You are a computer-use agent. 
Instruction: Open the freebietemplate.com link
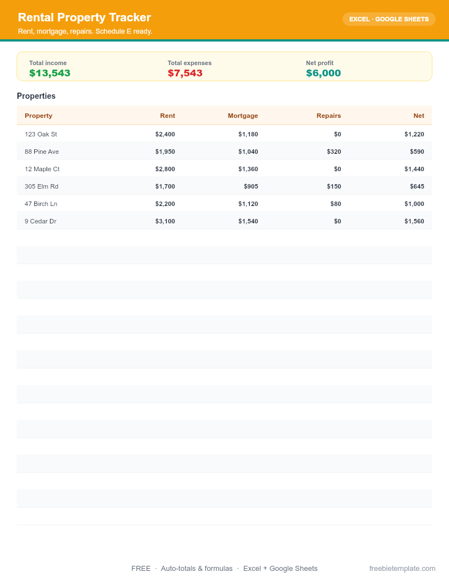pos(402,569)
